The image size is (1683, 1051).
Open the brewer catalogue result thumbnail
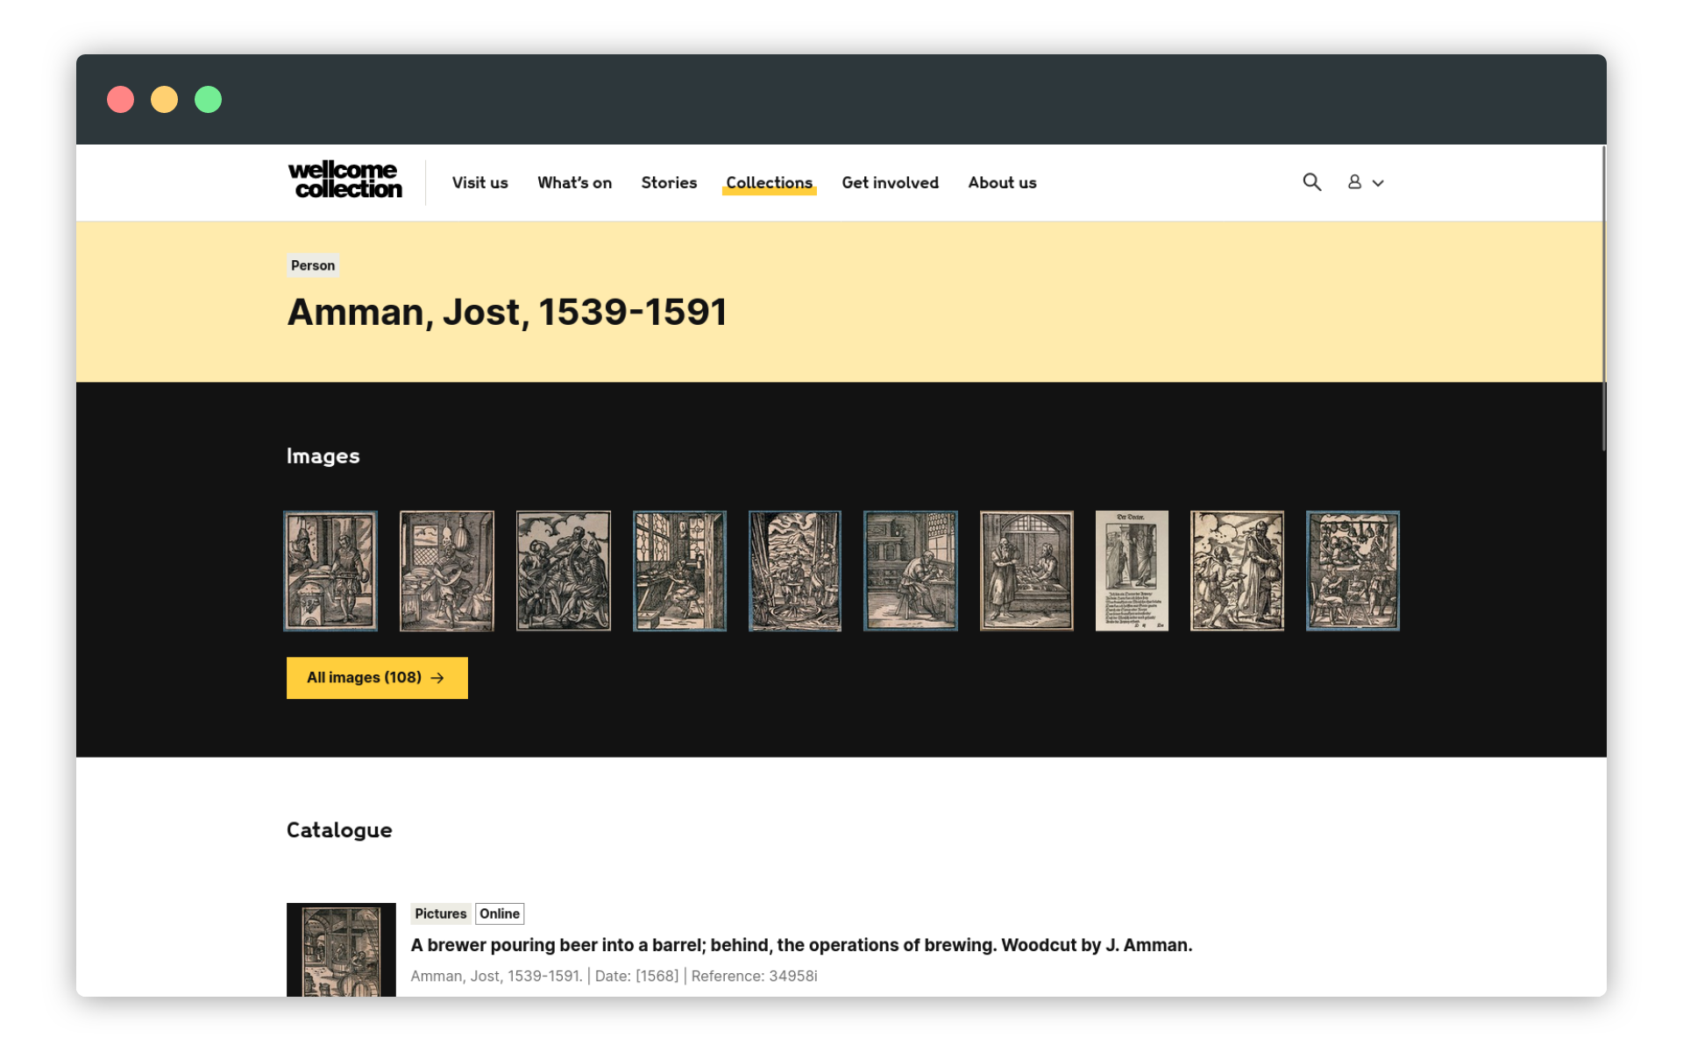pos(341,949)
